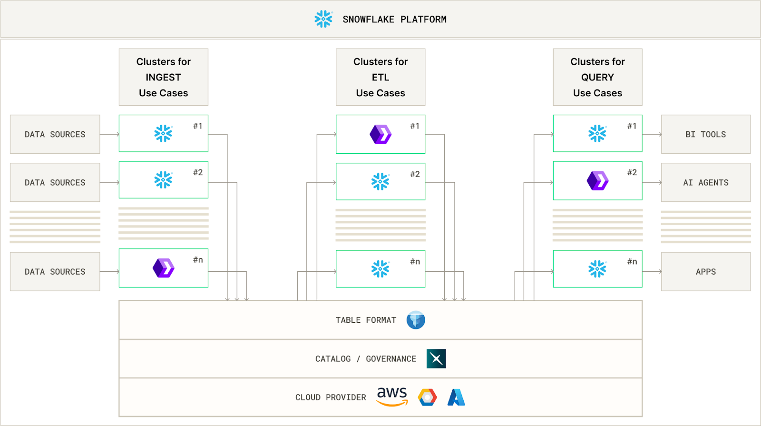Click the #1 label in the INGEST cluster
The image size is (761, 426).
click(198, 126)
